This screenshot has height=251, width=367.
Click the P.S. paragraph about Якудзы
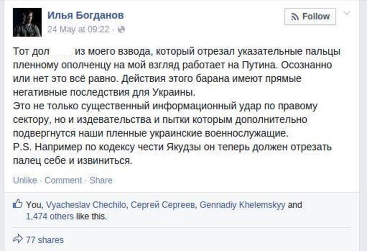(172, 154)
